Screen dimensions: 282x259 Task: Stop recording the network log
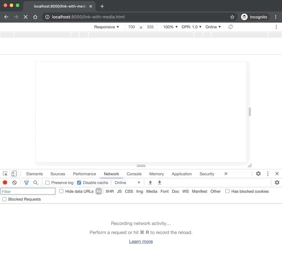[x=5, y=183]
